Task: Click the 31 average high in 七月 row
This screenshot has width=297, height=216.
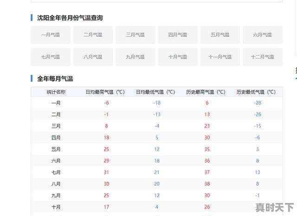Action: tap(106, 172)
